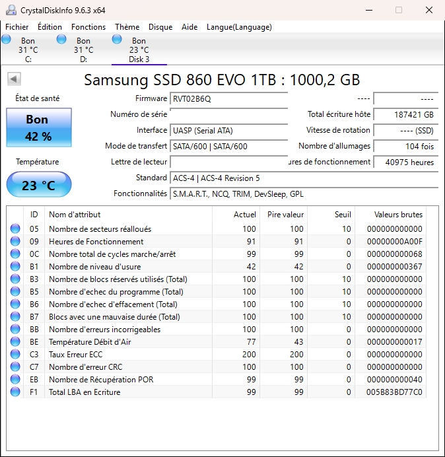This screenshot has width=445, height=457.
Task: Click the 23 °C temperature button
Action: (x=38, y=185)
